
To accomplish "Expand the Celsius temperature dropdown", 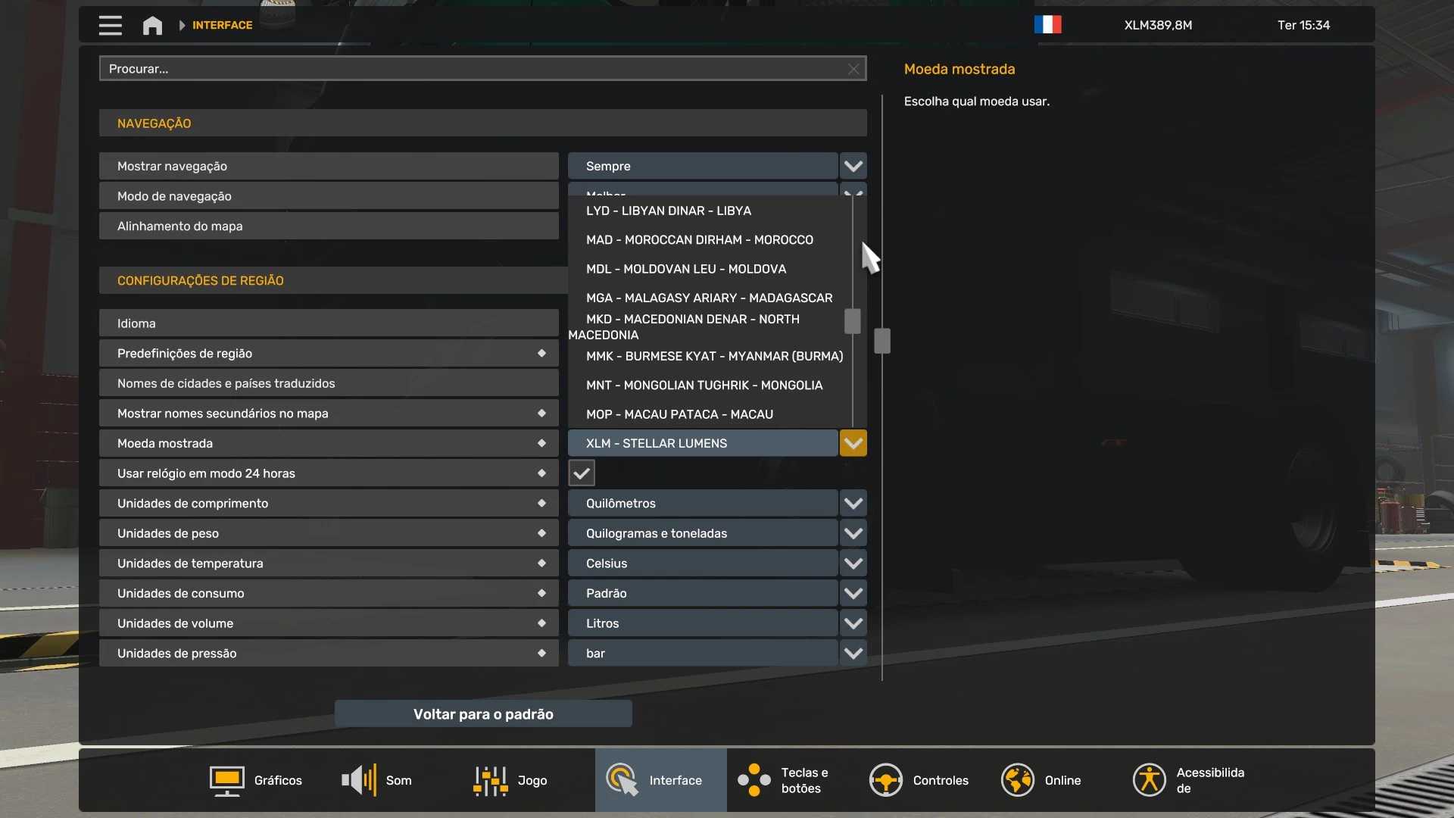I will tap(853, 564).
